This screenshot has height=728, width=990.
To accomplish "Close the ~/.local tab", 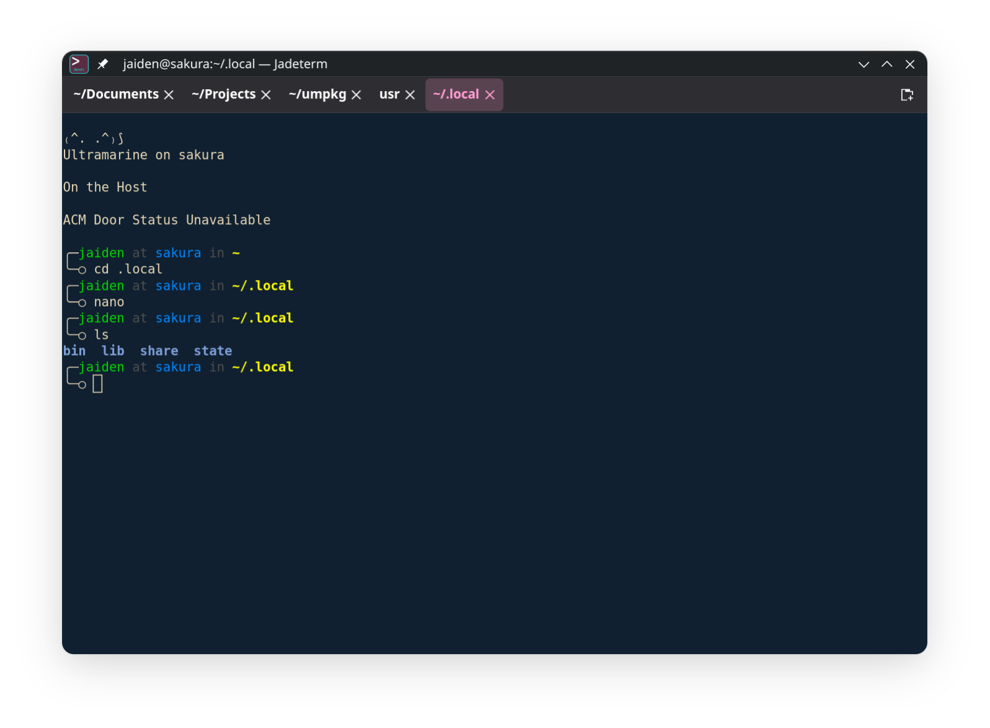I will pos(490,95).
